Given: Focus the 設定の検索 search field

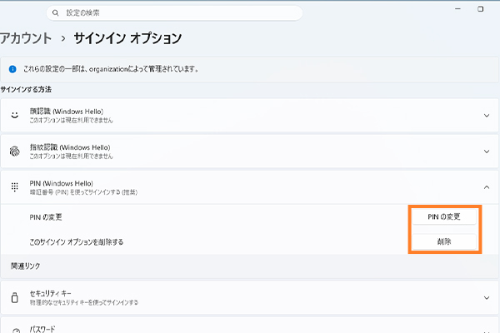Looking at the screenshot, I should [174, 13].
